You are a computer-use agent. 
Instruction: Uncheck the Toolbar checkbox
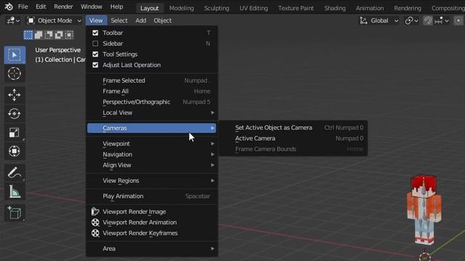(x=95, y=33)
